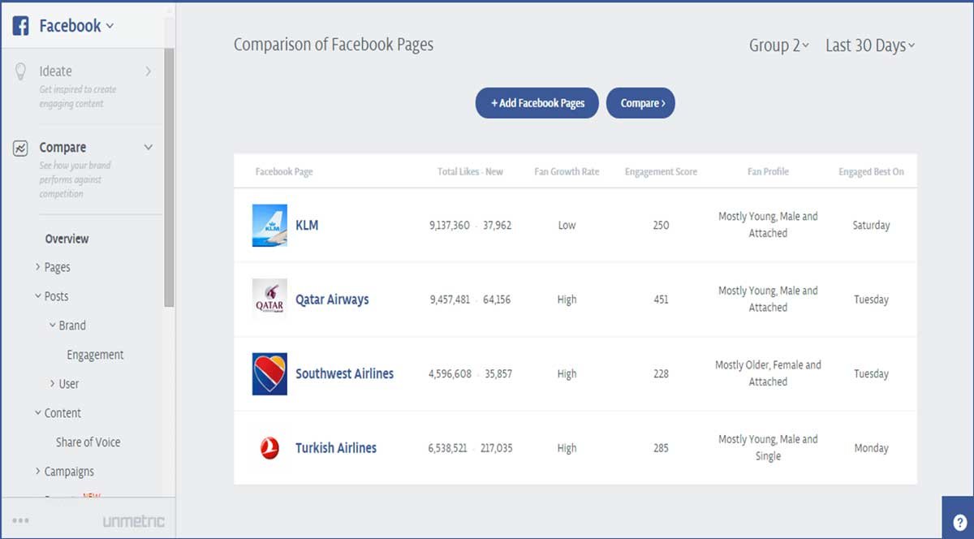The width and height of the screenshot is (974, 539).
Task: Open the help question mark icon
Action: pos(958,523)
